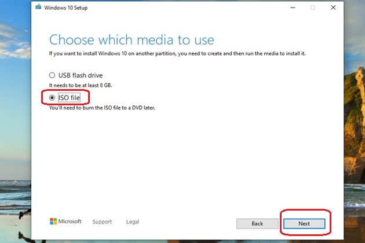Click the 'install Windows 10 on another partition' text
The image size is (365, 243).
130,53
